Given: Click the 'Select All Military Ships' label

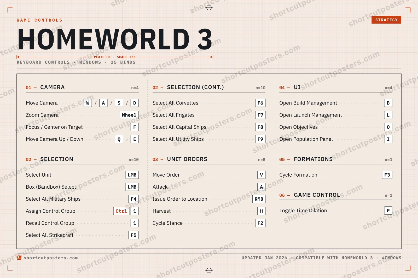Looking at the screenshot, I should [53, 199].
